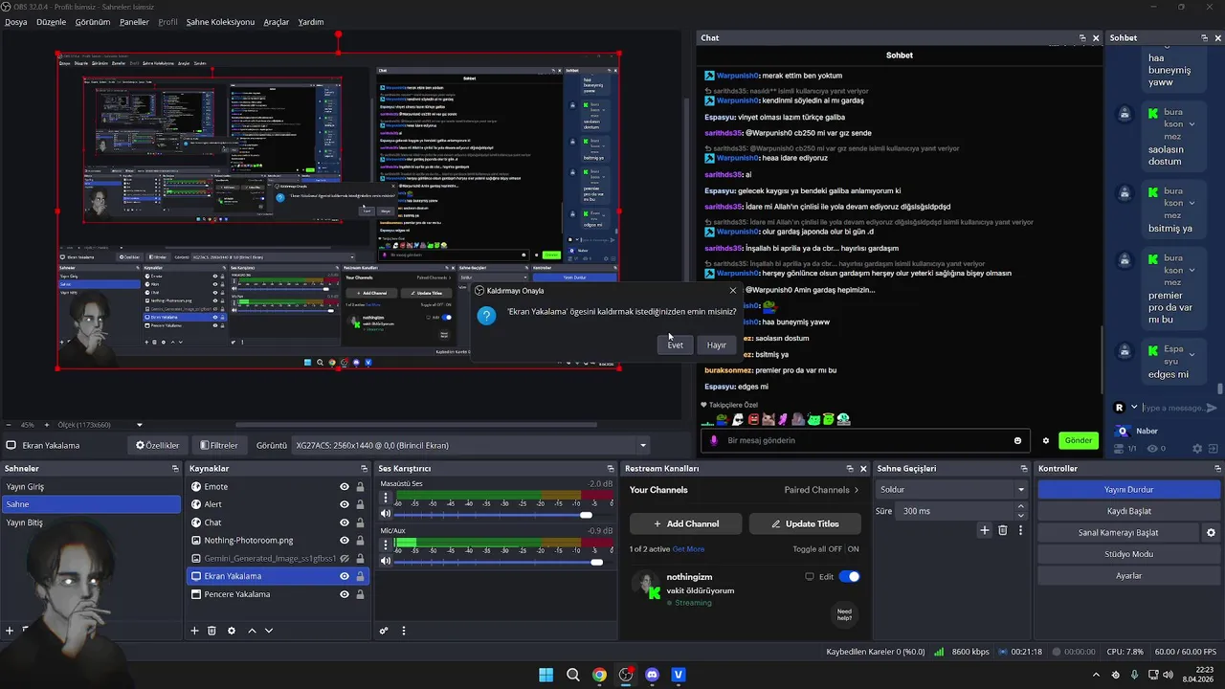This screenshot has height=689, width=1225.
Task: Open preview zoom scale dropdown
Action: (x=139, y=425)
